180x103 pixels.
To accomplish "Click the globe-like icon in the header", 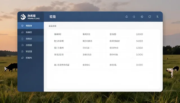I will point(142,17).
